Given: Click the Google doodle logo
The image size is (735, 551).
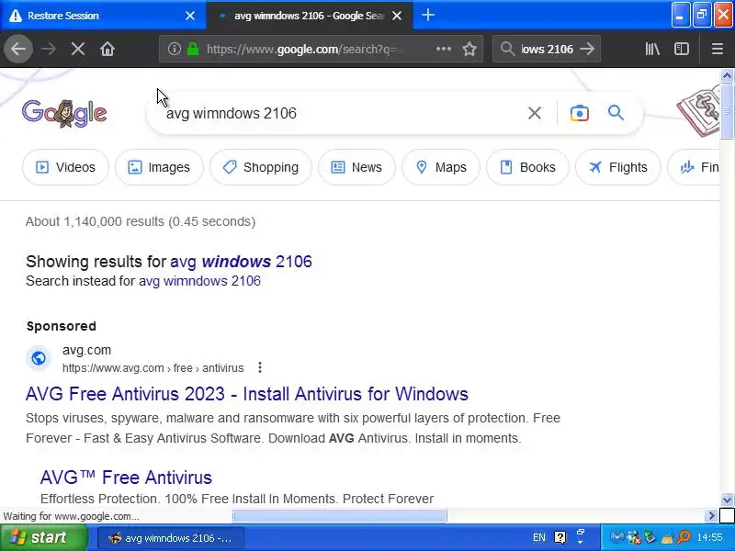Looking at the screenshot, I should [x=64, y=113].
